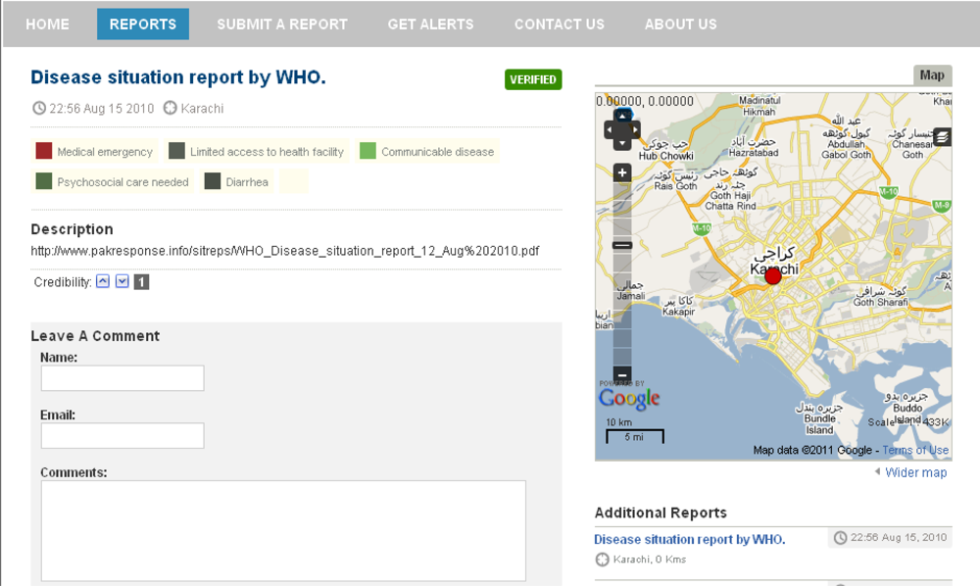Open the map layers switcher
Image resolution: width=980 pixels, height=586 pixels.
coord(942,137)
